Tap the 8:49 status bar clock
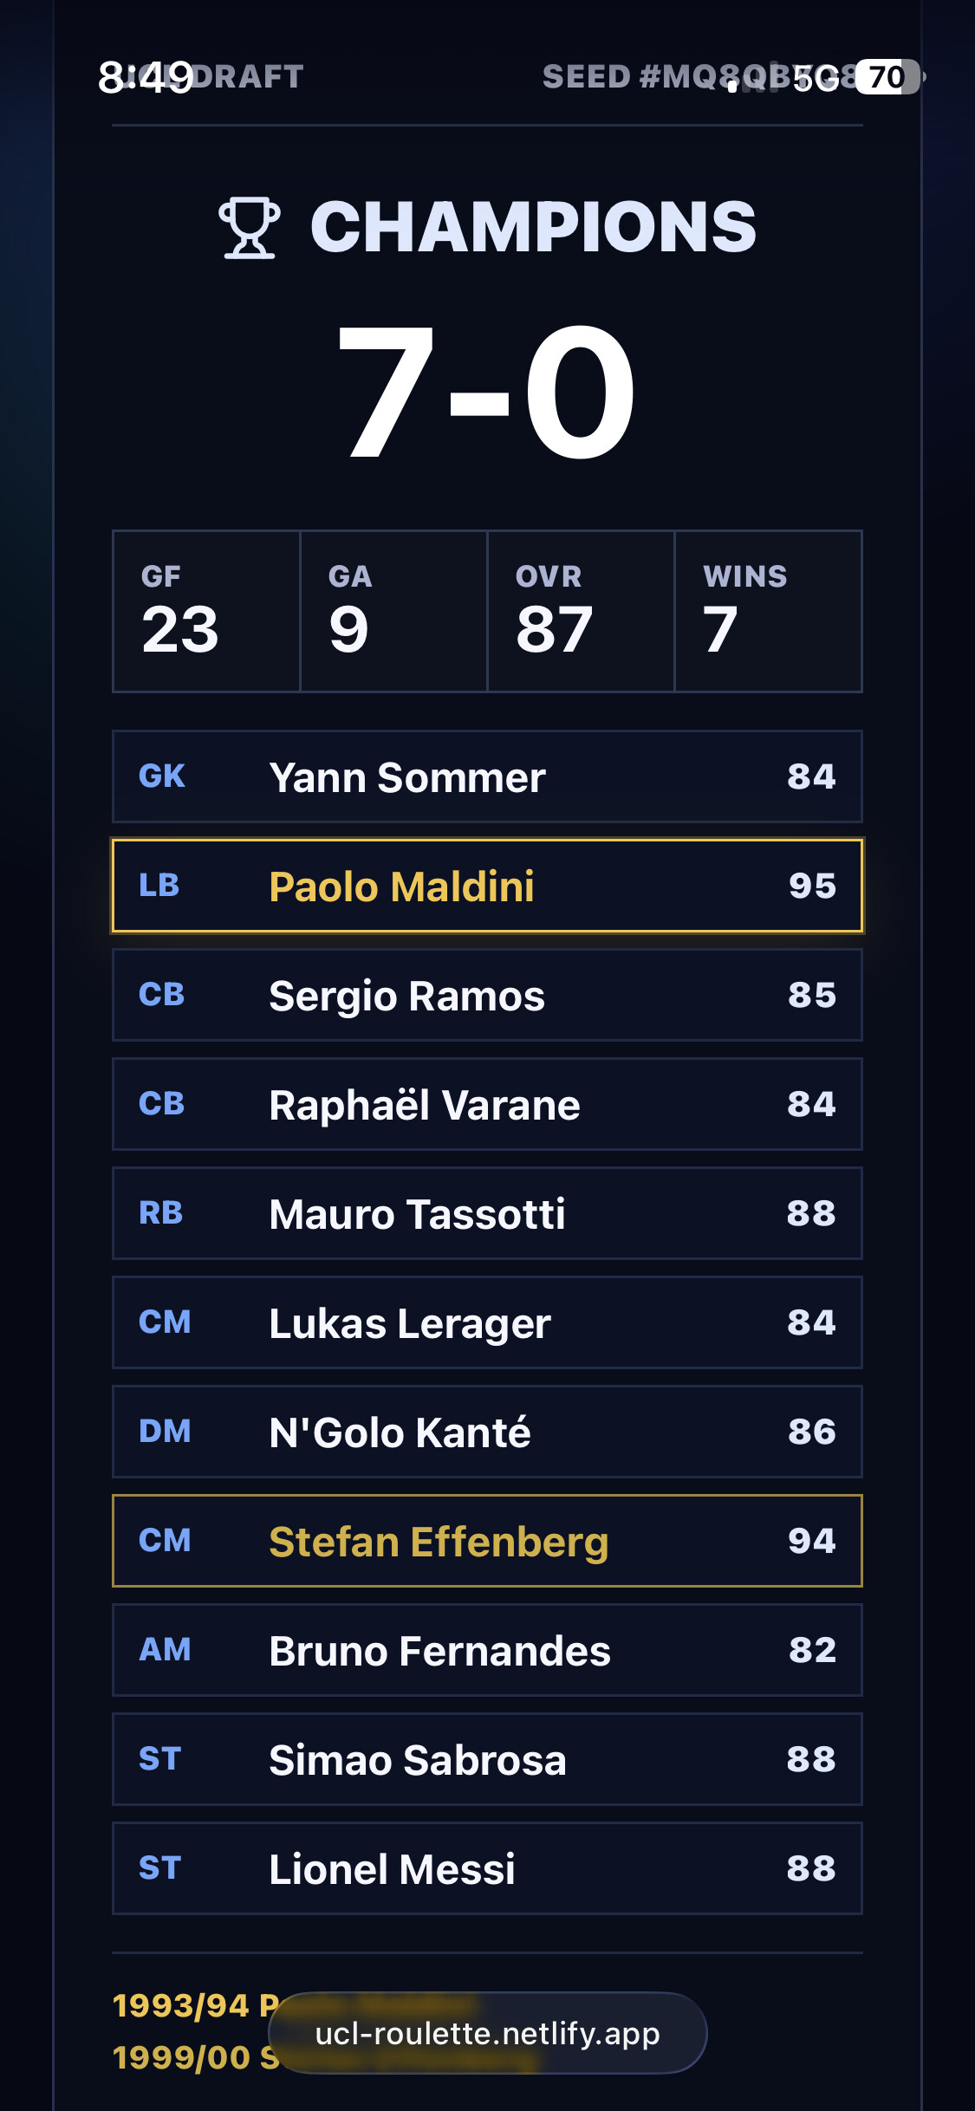975x2111 pixels. 146,77
